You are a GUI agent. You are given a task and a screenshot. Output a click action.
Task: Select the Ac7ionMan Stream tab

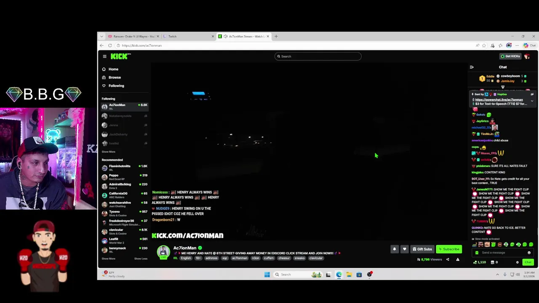(x=244, y=36)
